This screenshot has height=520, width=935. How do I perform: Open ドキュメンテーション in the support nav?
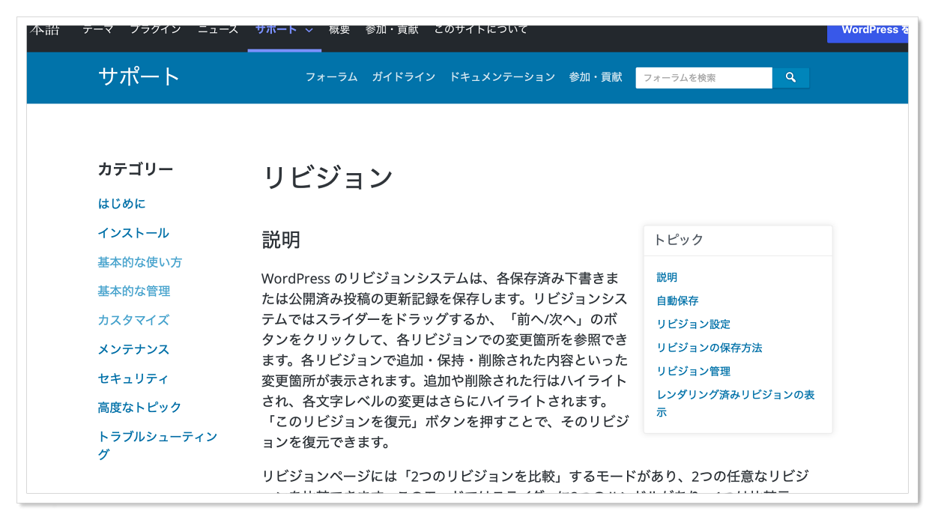coord(502,77)
